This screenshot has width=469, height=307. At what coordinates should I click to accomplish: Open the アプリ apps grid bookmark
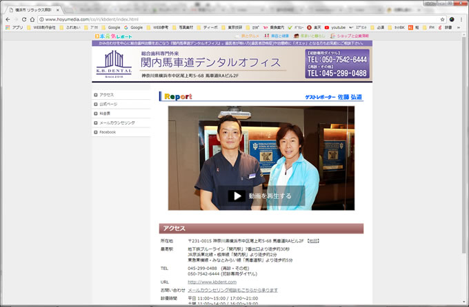pyautogui.click(x=14, y=28)
